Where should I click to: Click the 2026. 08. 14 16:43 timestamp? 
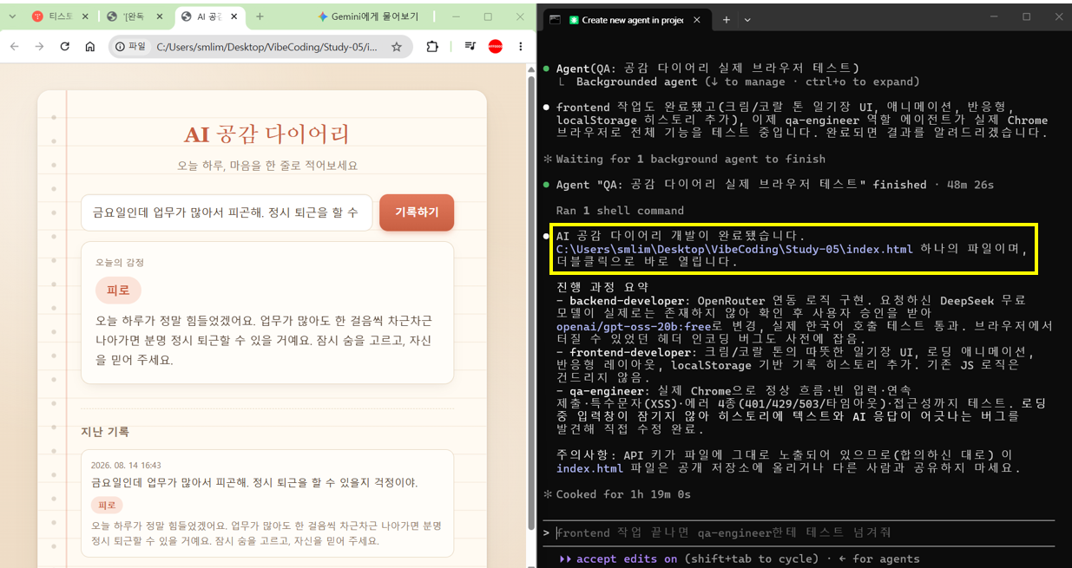click(126, 465)
